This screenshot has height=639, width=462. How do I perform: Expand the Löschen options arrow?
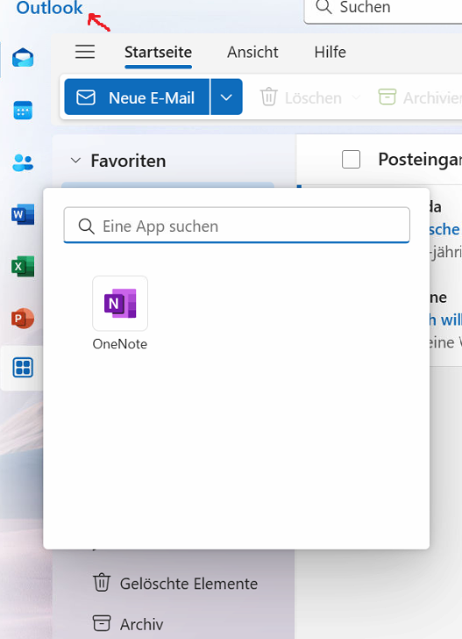[x=356, y=97]
